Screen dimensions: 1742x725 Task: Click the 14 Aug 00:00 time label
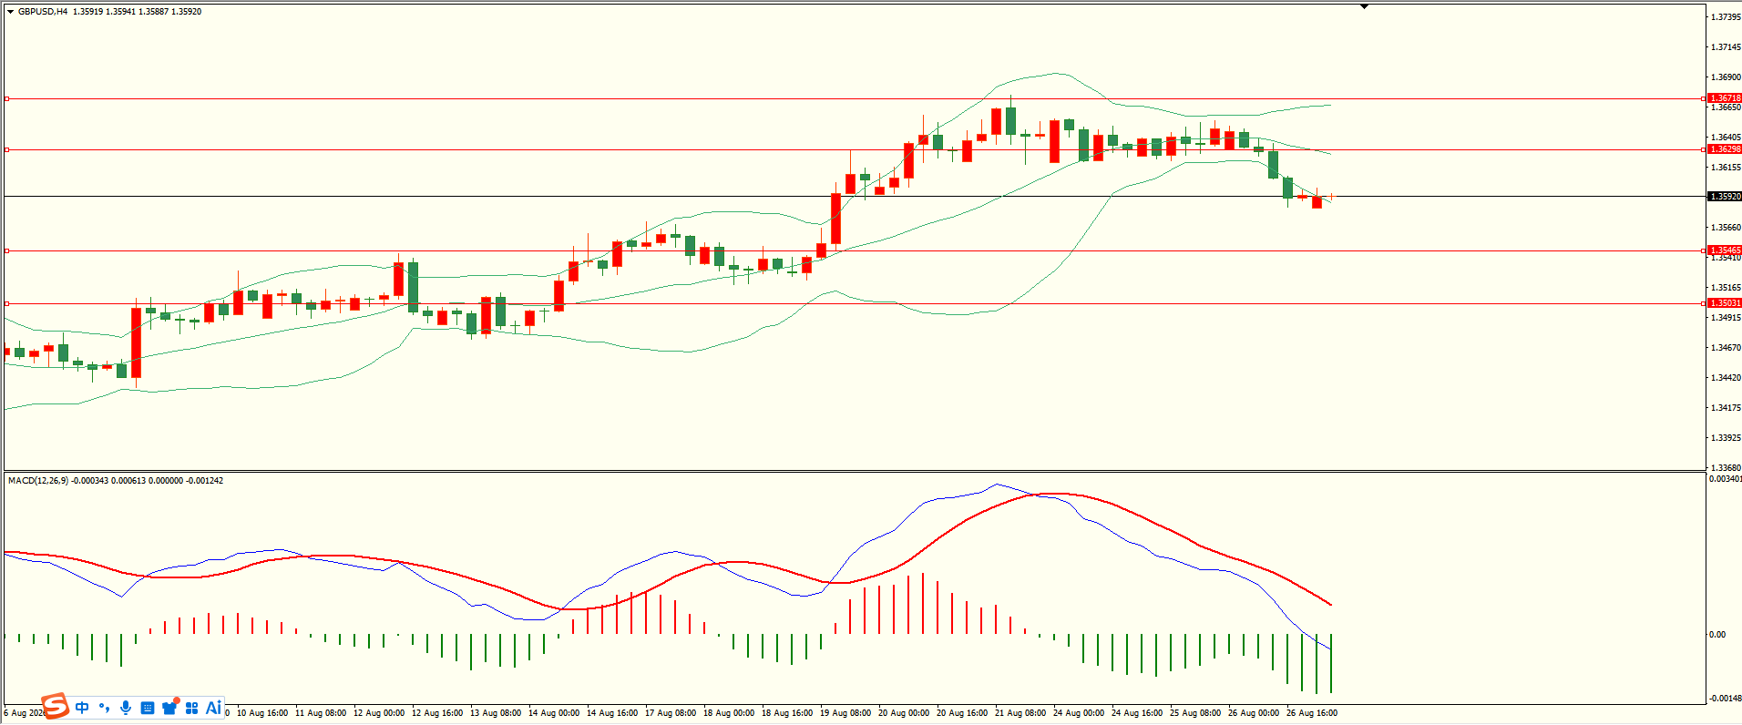coord(554,713)
